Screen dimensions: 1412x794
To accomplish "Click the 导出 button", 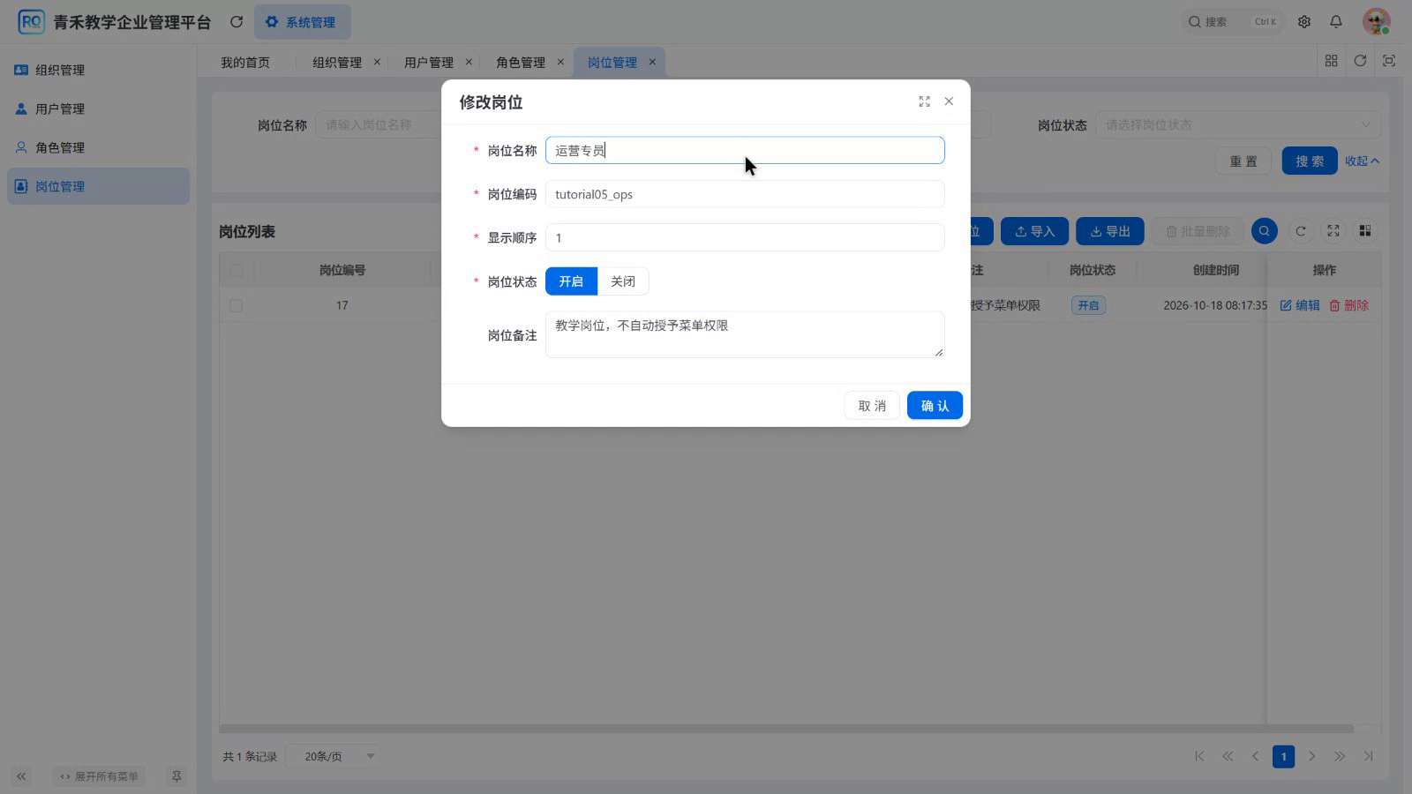I will click(x=1110, y=231).
